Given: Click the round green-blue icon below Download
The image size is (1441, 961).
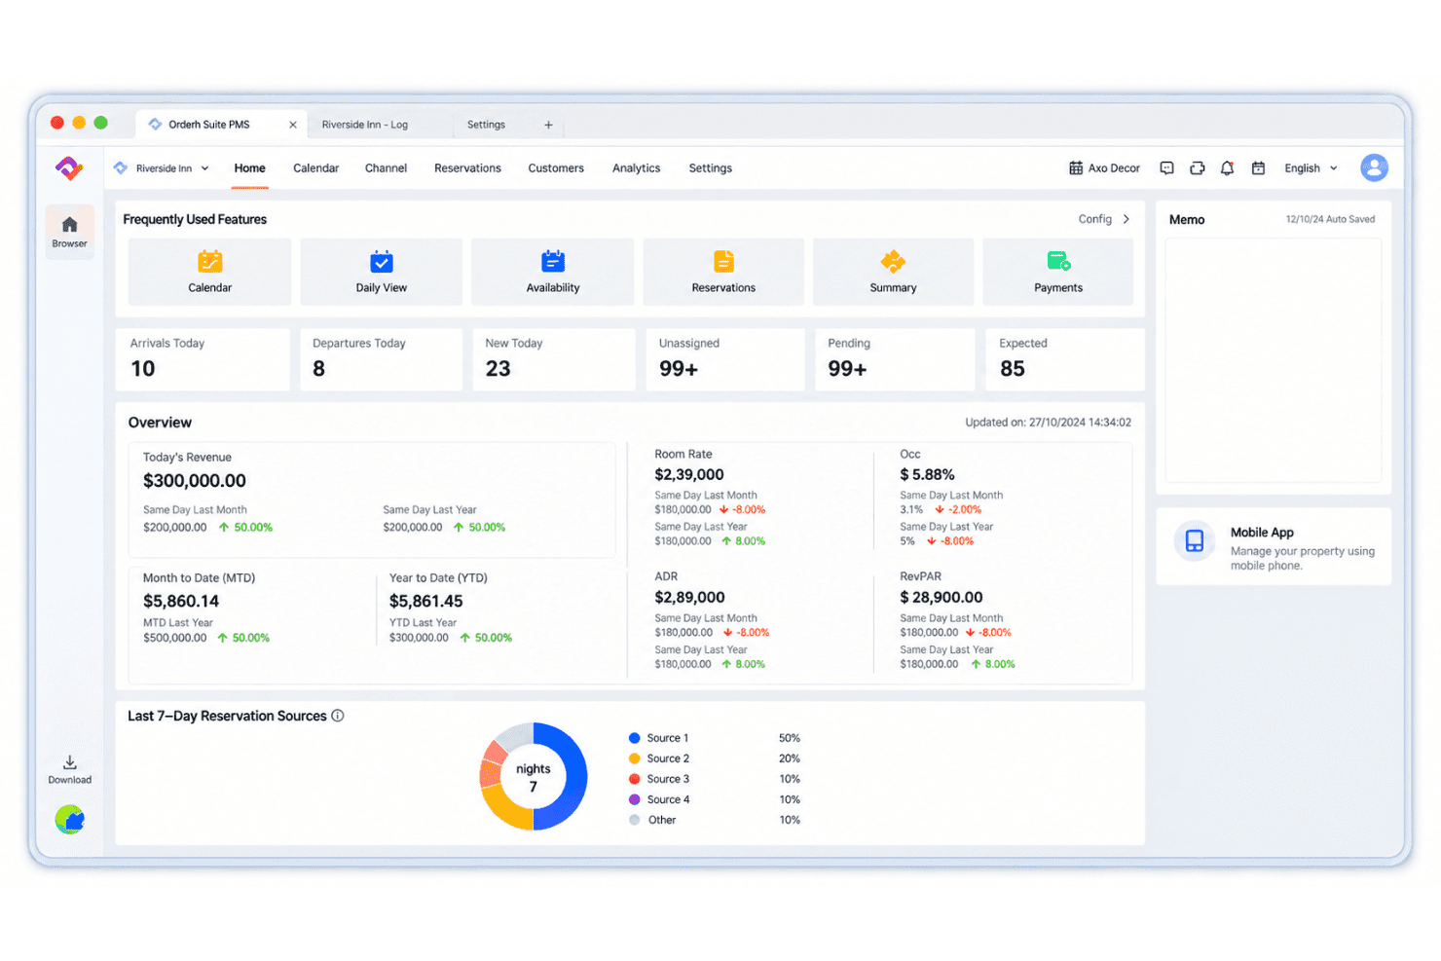Looking at the screenshot, I should tap(70, 819).
